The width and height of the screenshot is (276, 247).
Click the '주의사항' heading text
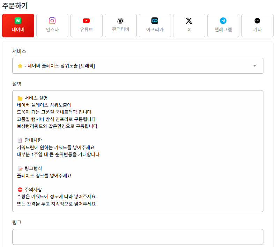(x=33, y=190)
